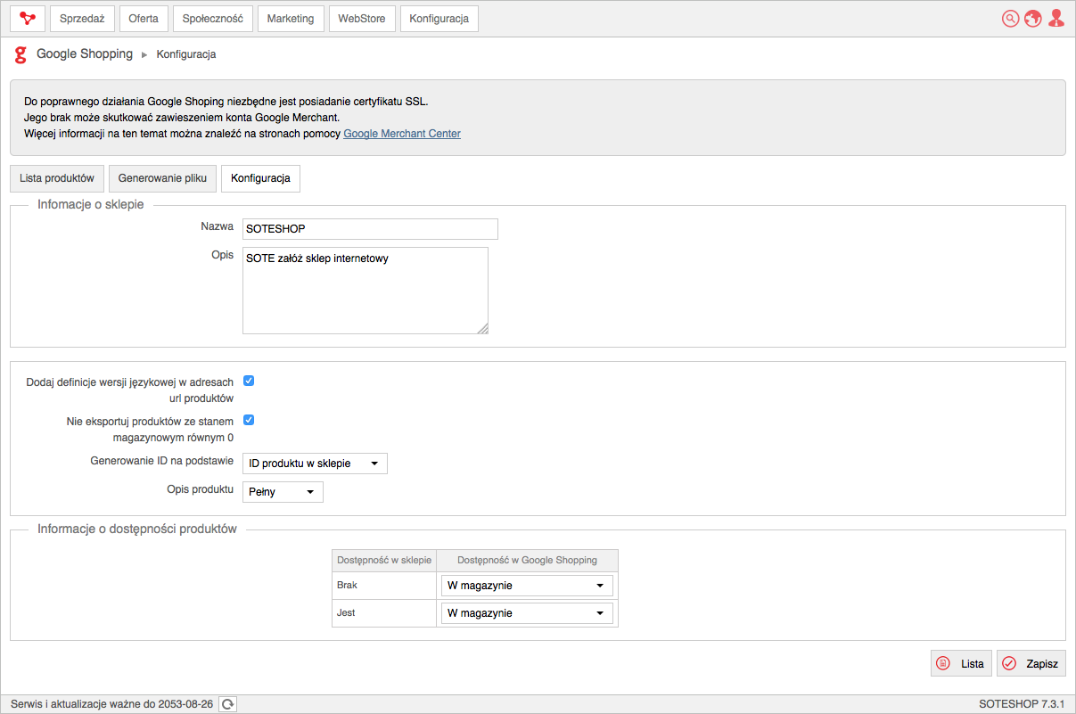
Task: Click the Google Shopping g icon
Action: pos(21,55)
